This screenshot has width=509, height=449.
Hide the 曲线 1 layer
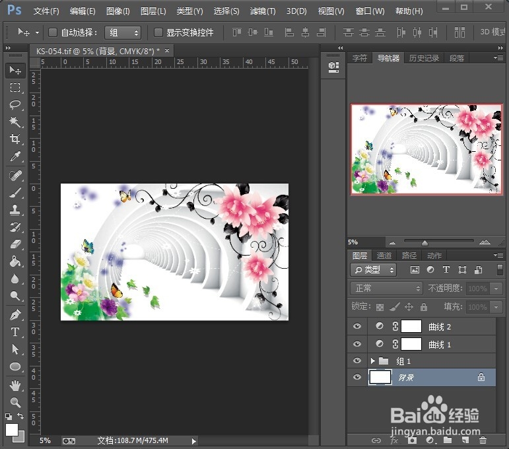point(357,344)
